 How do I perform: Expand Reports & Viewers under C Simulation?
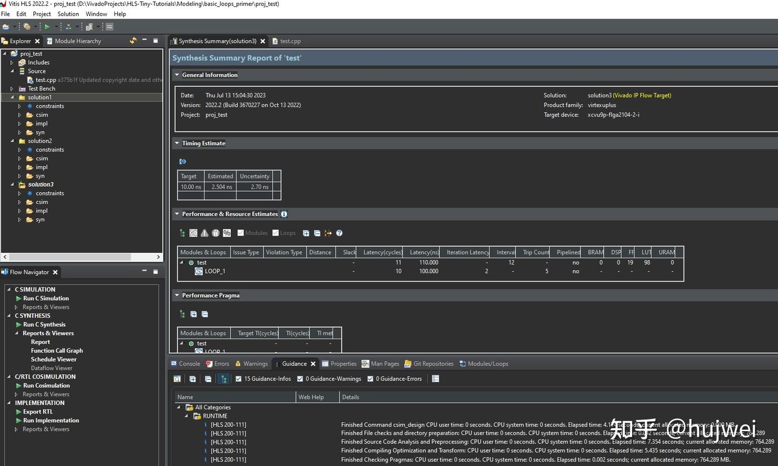point(16,307)
